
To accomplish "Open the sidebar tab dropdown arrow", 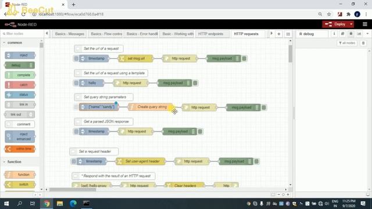I will (x=367, y=34).
